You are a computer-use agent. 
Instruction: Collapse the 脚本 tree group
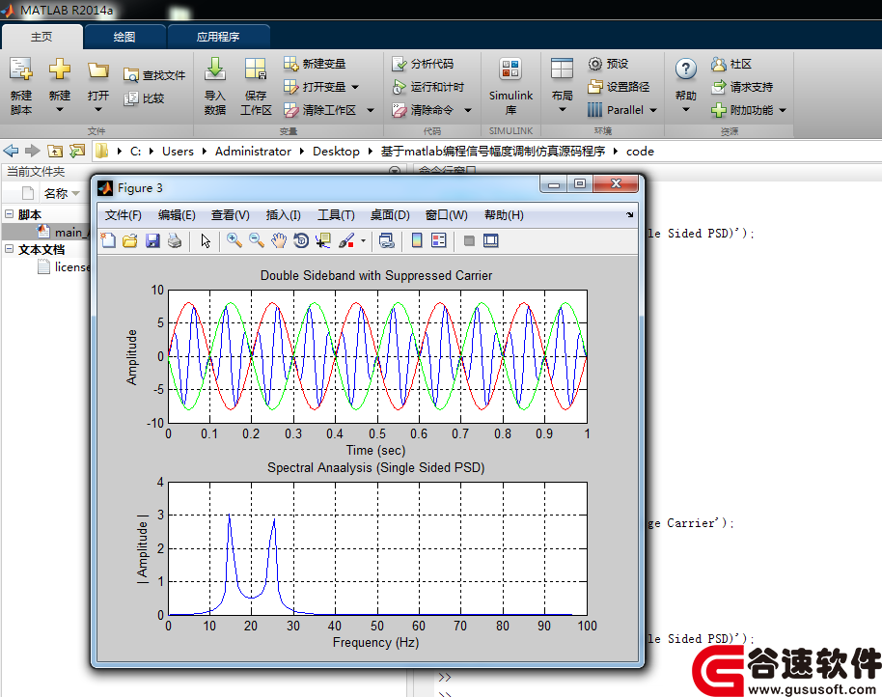tap(9, 213)
